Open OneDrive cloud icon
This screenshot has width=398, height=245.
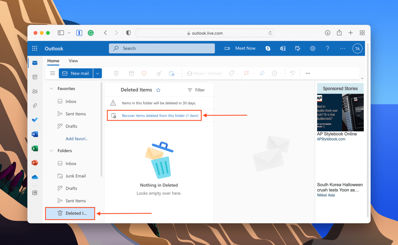click(x=35, y=177)
